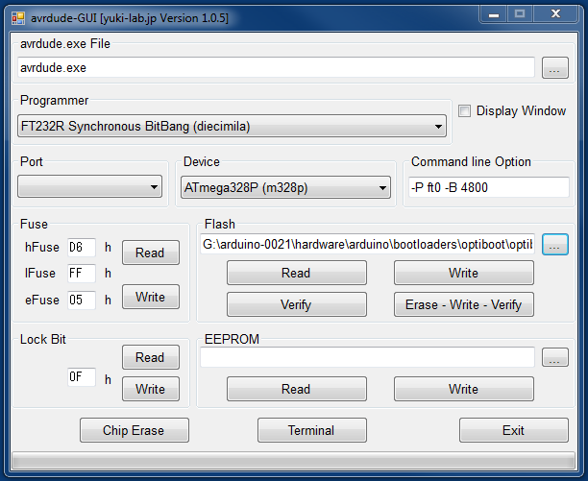This screenshot has height=481, width=588.
Task: Minimize the avrdude-GUI window
Action: 494,14
